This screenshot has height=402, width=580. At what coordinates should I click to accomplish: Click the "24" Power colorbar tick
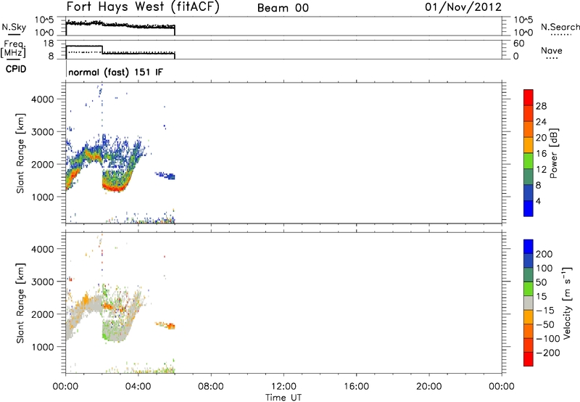click(x=541, y=122)
